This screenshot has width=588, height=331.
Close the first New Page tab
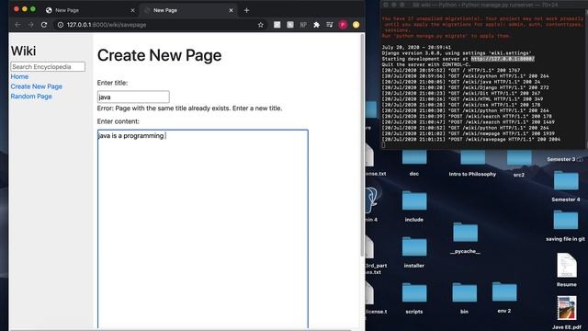pyautogui.click(x=132, y=10)
